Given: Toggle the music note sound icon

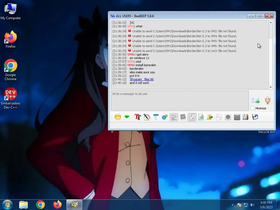Looking at the screenshot, I should [x=192, y=117].
